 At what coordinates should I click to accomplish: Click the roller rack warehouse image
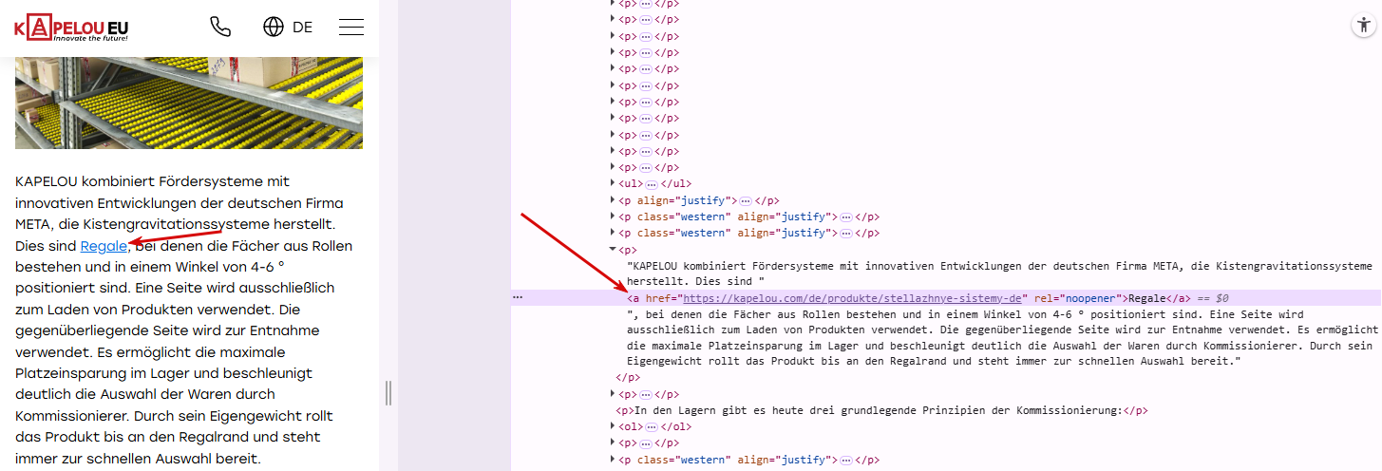click(188, 103)
